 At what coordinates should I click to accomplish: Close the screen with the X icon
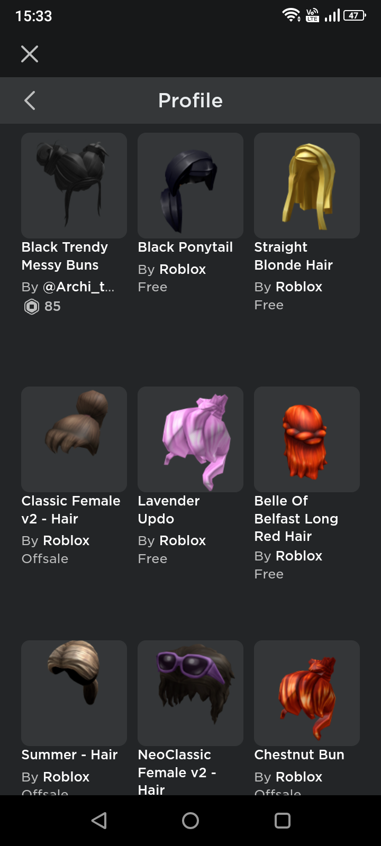(30, 54)
